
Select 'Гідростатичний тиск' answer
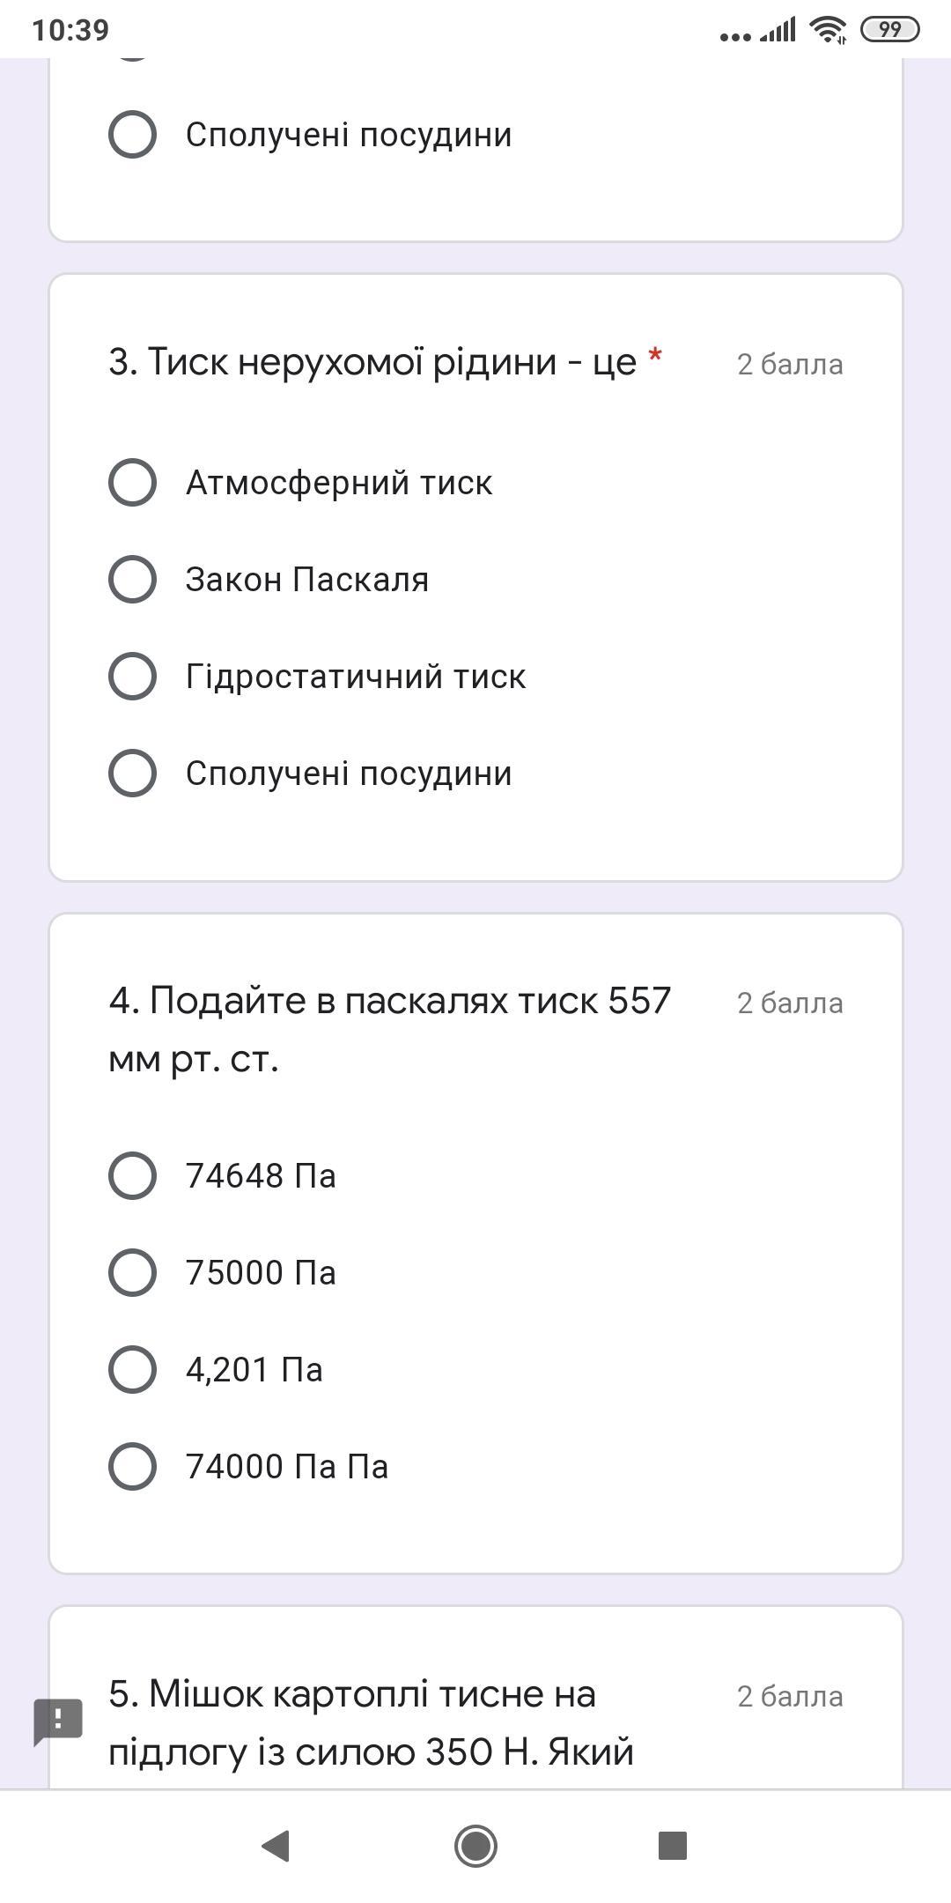click(132, 677)
